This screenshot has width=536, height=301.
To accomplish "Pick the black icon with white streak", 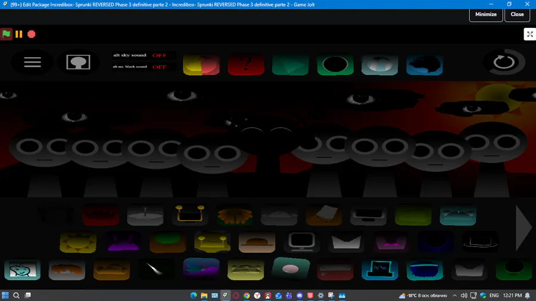I will click(156, 269).
